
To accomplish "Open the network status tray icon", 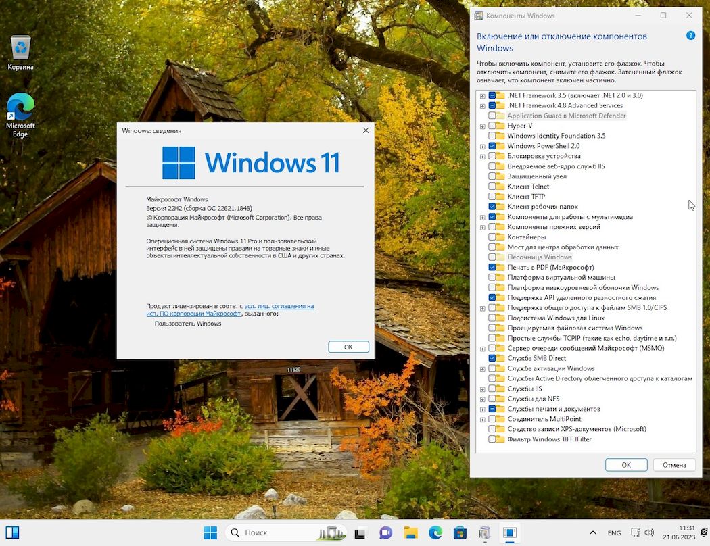I will pyautogui.click(x=636, y=532).
